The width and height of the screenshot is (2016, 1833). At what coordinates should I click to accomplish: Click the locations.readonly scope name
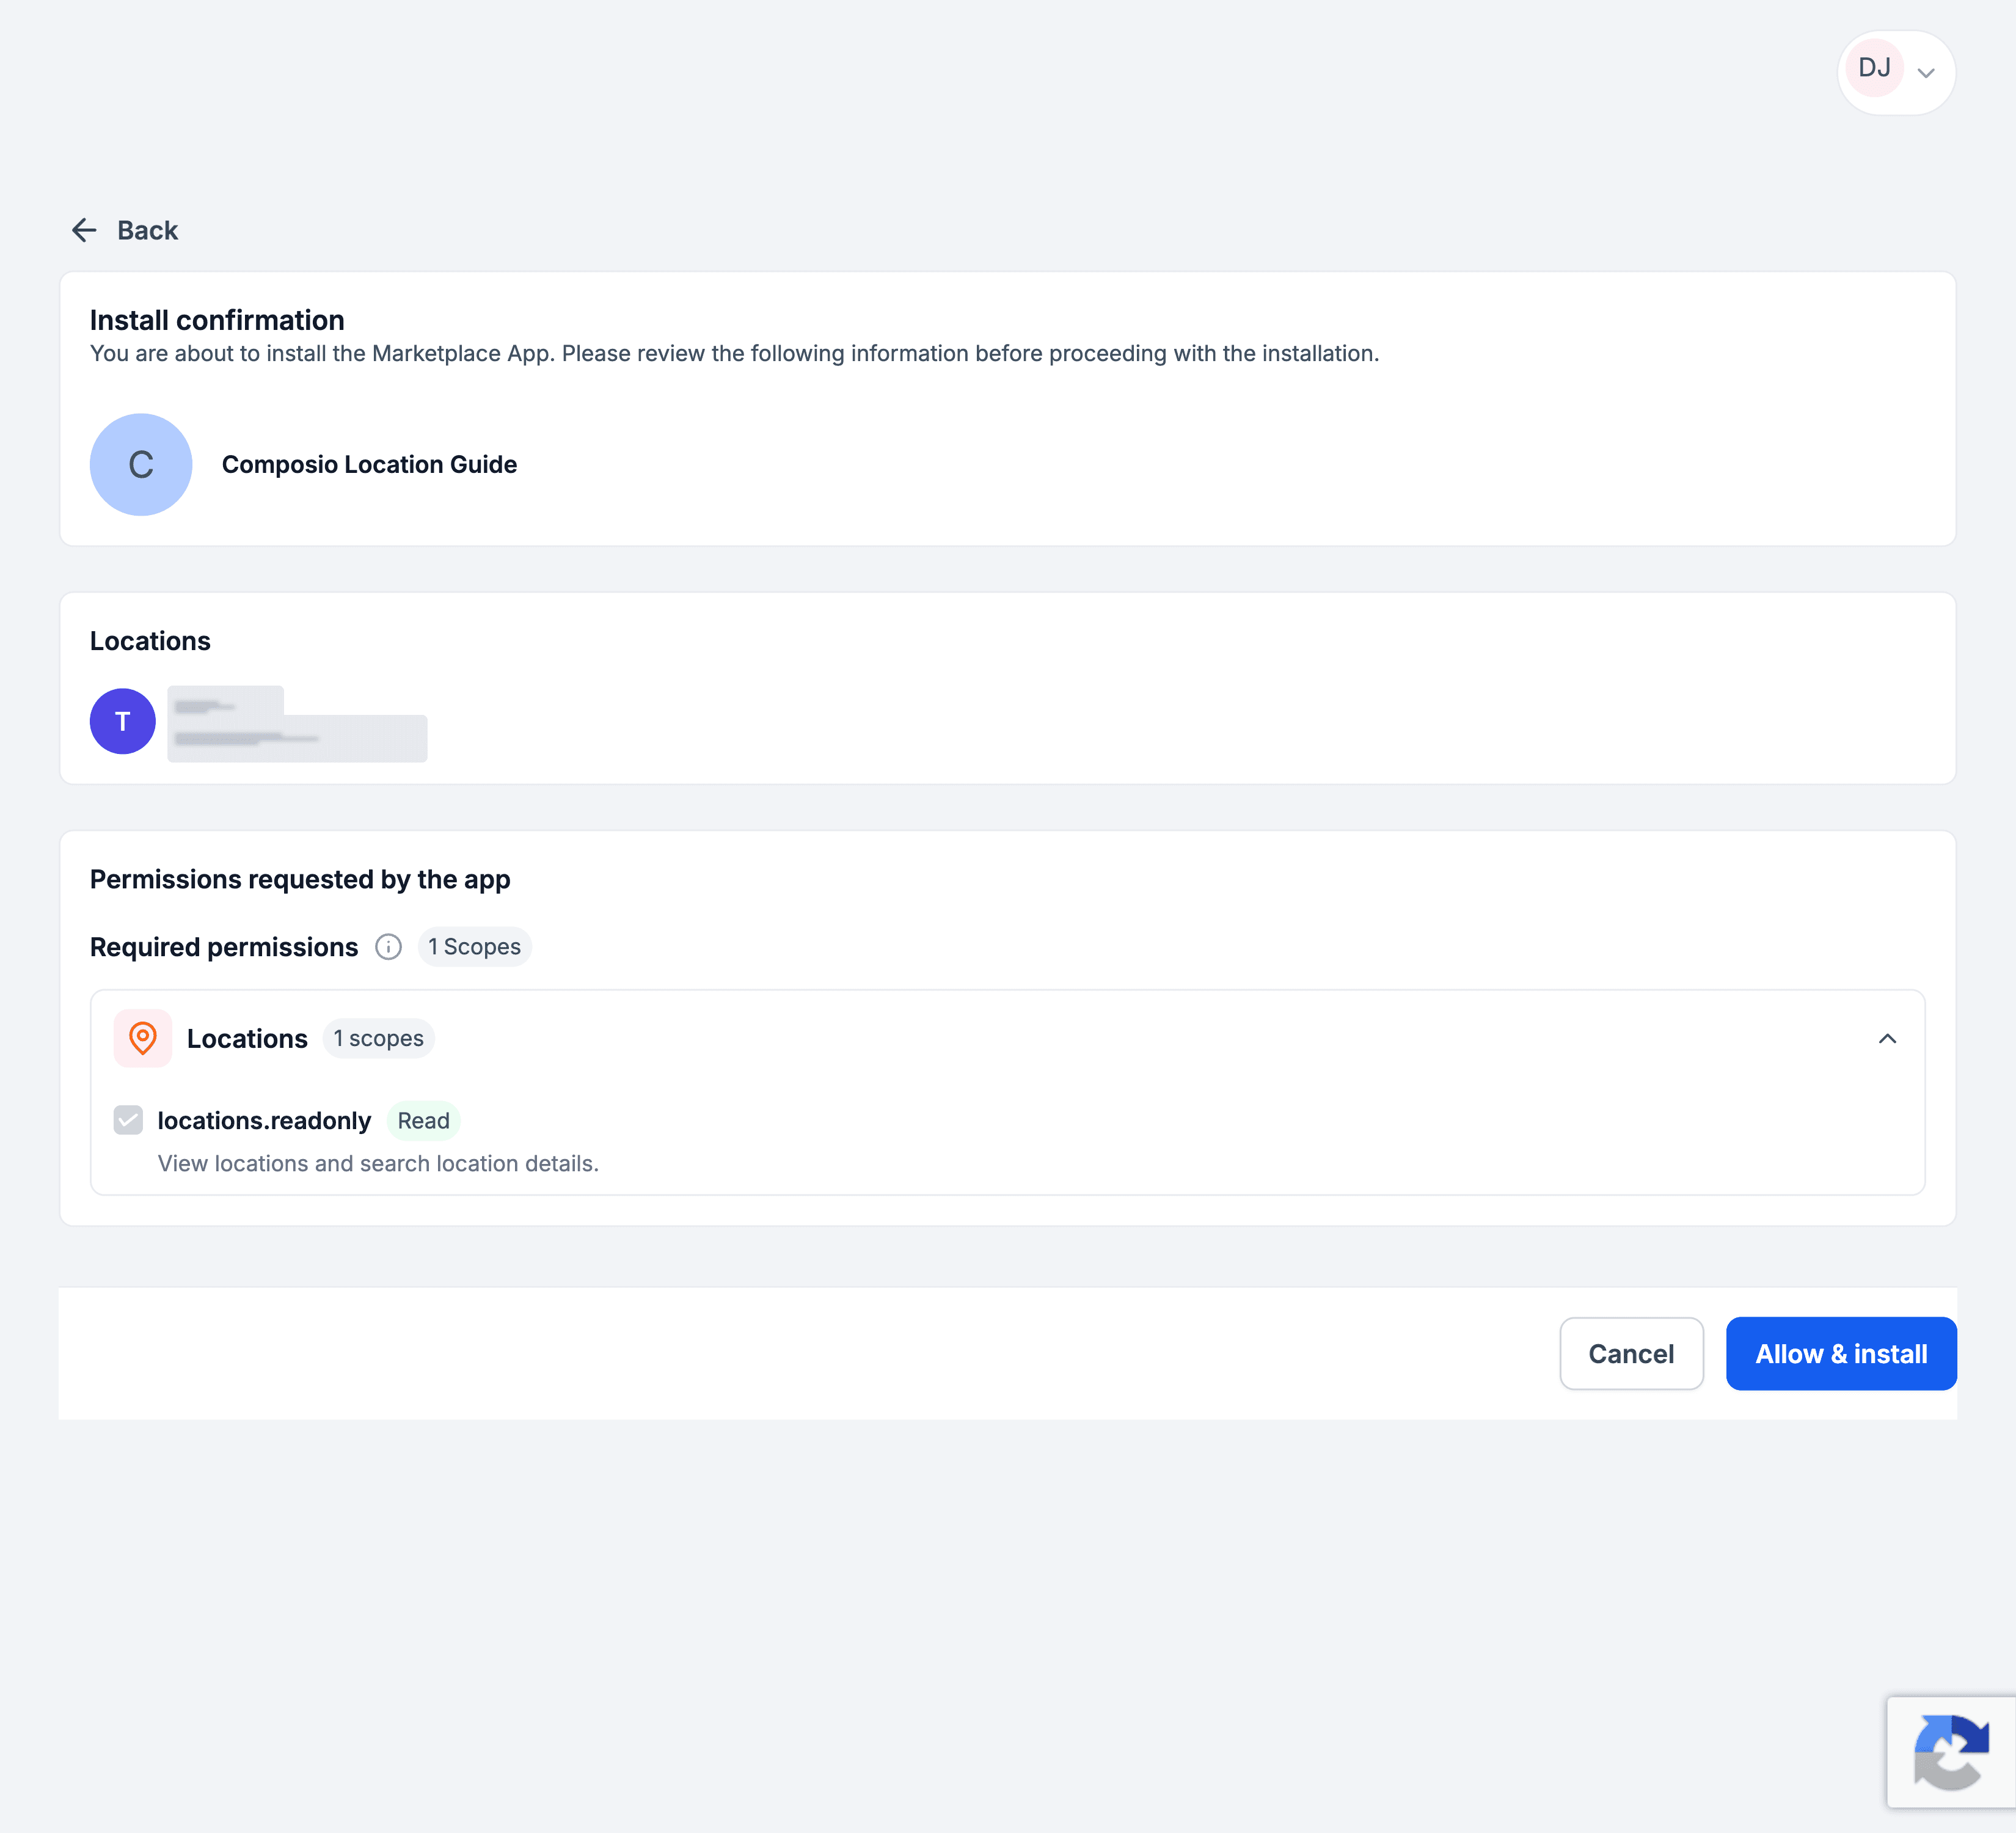pos(264,1120)
